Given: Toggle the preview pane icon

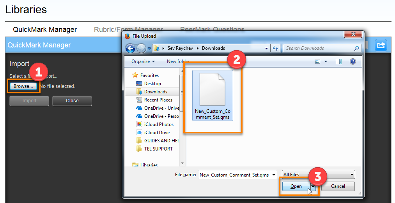Looking at the screenshot, I should 339,61.
